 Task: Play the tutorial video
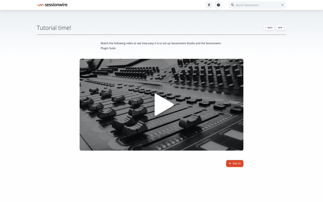tap(164, 105)
